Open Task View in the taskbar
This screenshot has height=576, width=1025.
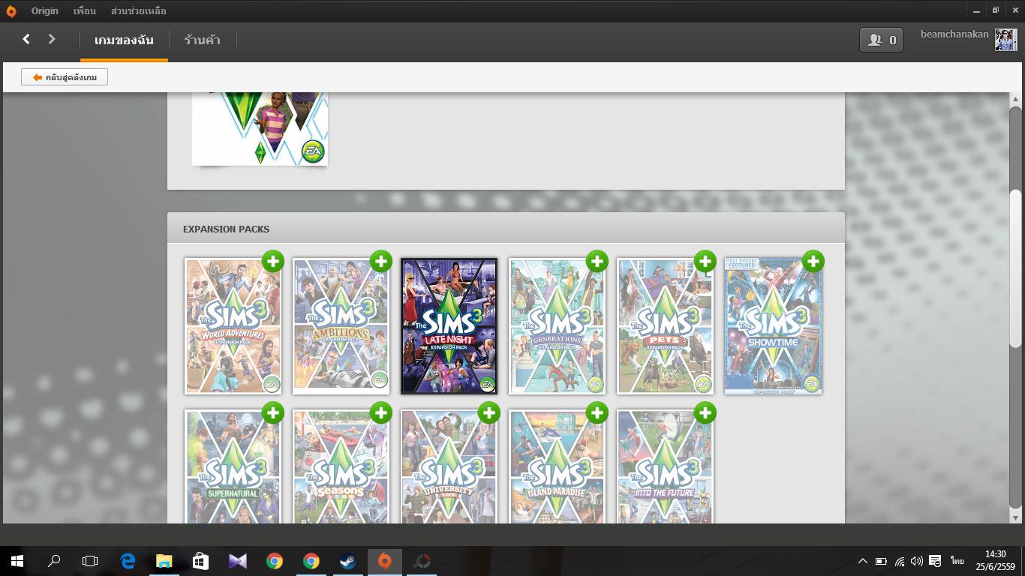[90, 561]
